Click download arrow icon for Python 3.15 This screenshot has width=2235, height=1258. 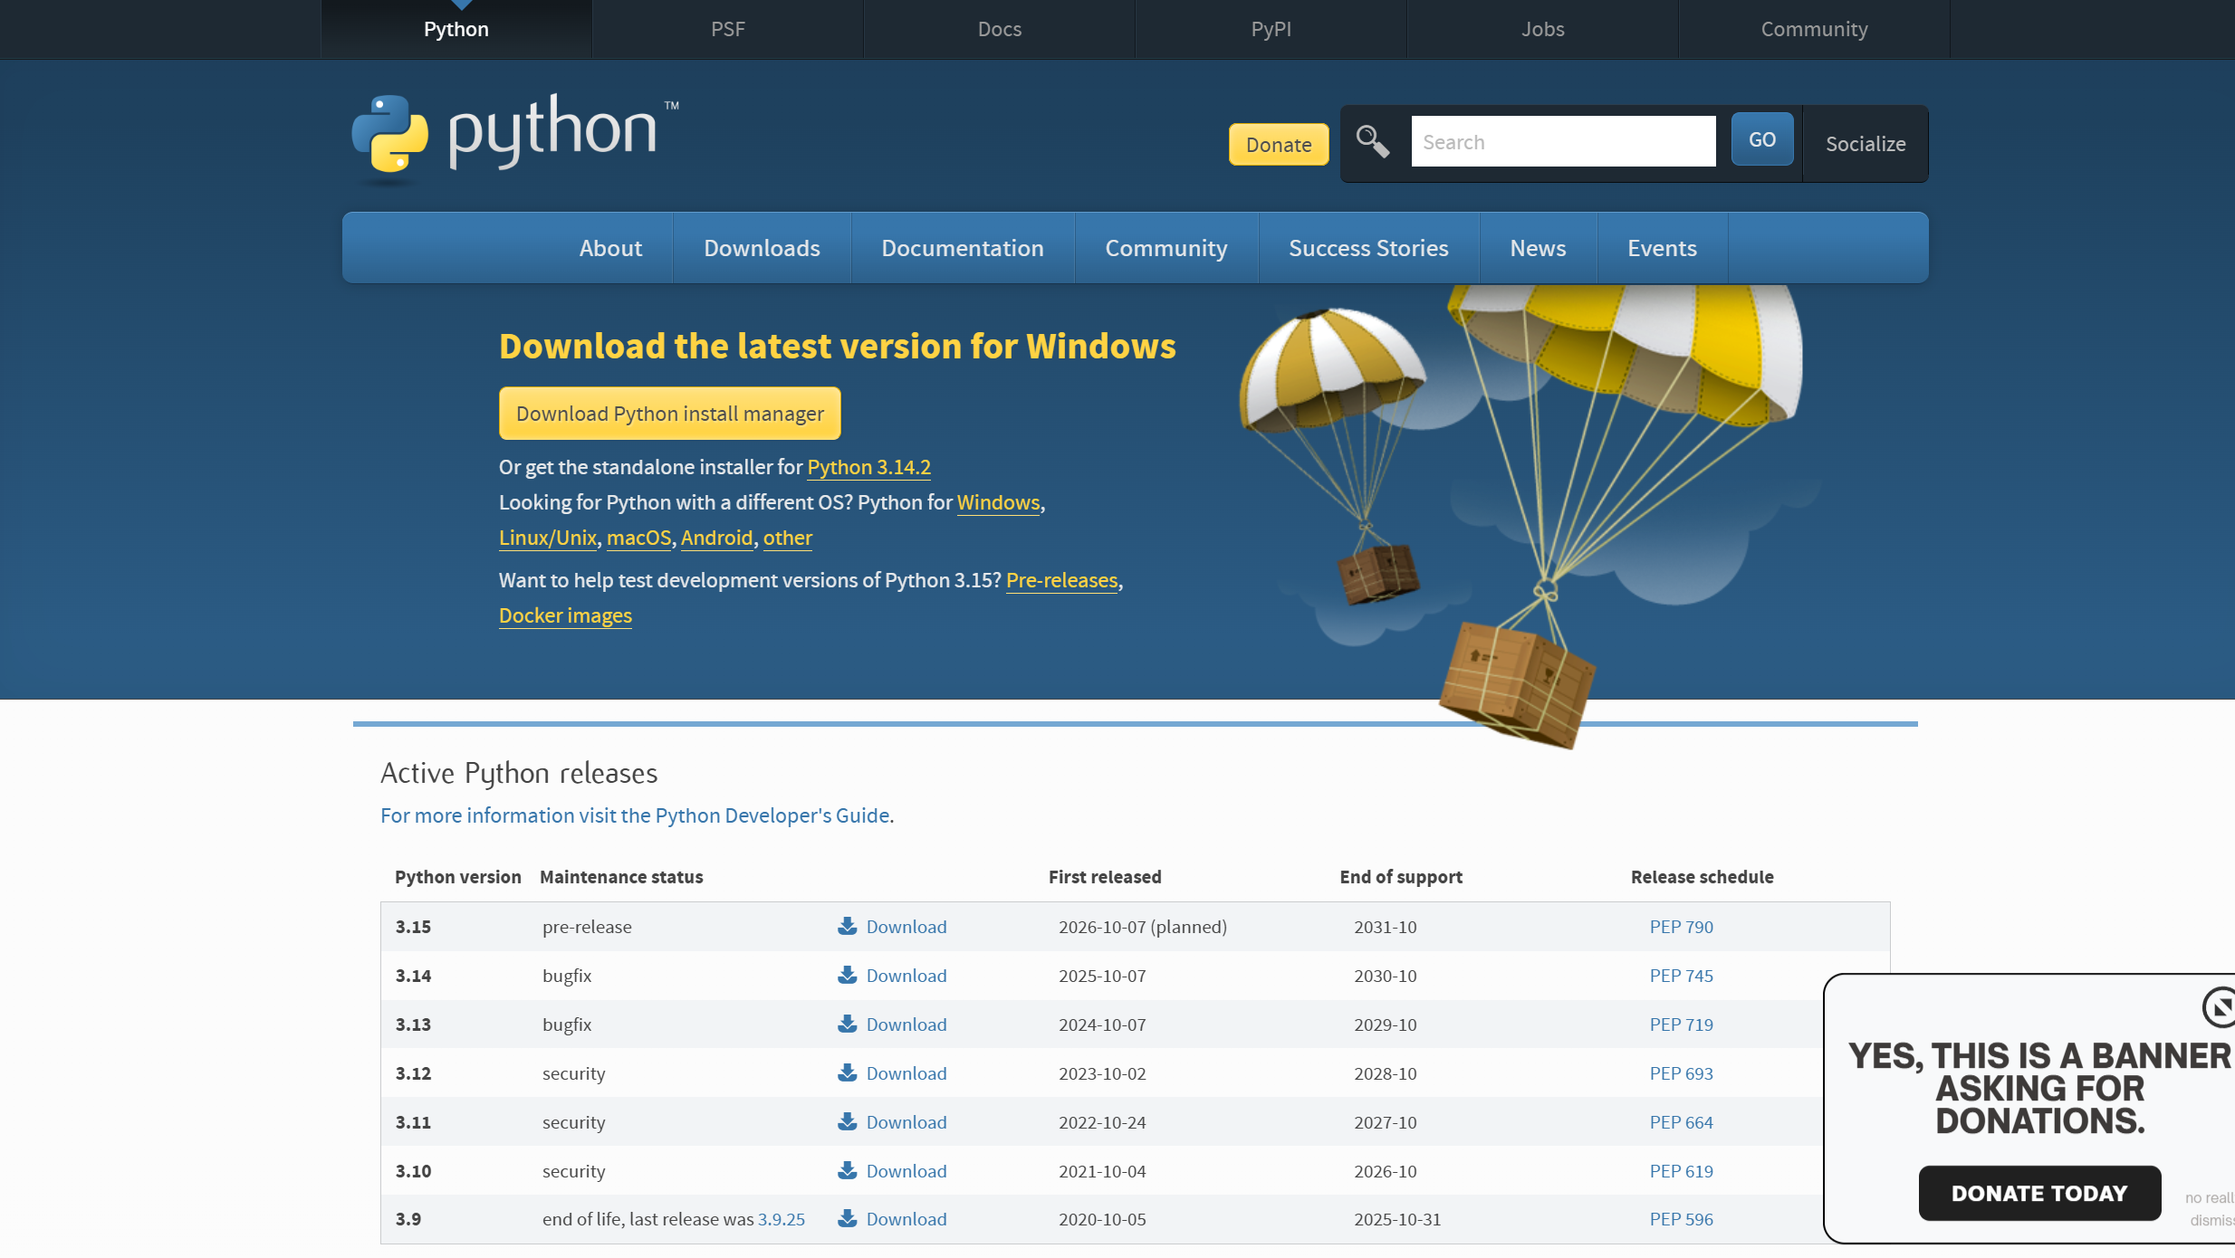pyautogui.click(x=847, y=926)
